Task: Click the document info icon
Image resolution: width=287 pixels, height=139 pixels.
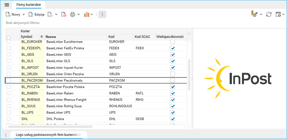Action: pyautogui.click(x=50, y=14)
